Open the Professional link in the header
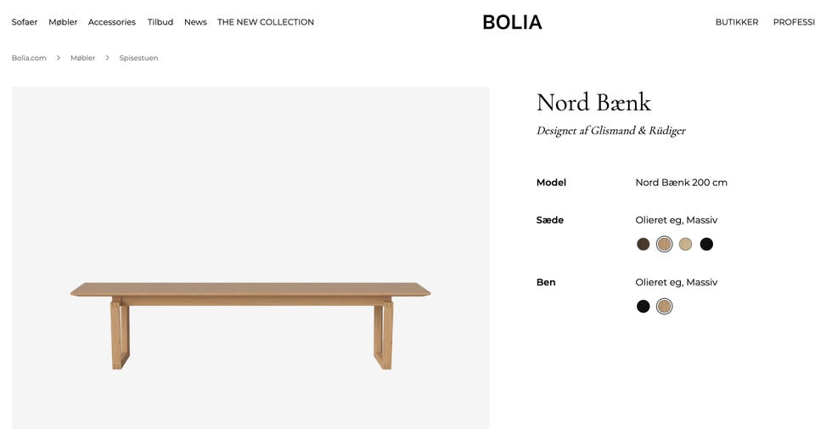 coord(794,22)
